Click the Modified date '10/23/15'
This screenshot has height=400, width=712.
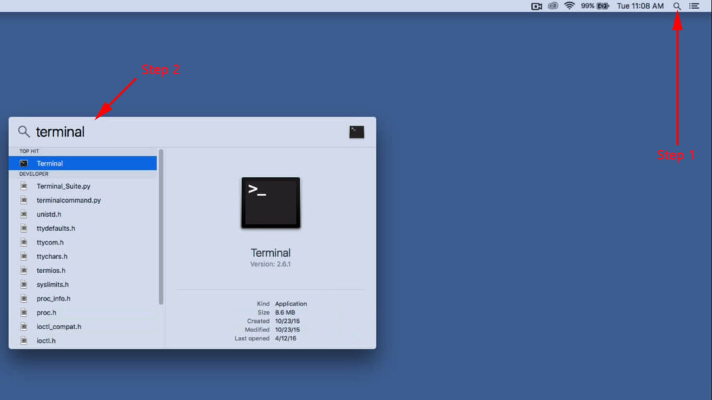click(287, 330)
